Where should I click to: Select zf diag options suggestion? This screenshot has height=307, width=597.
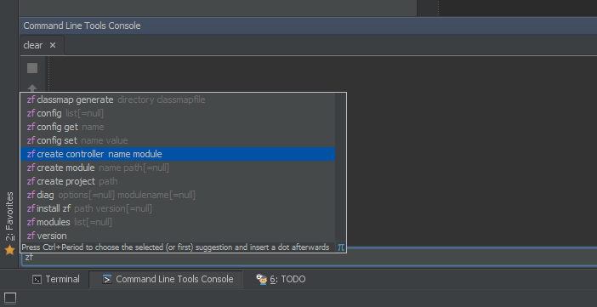(178, 195)
